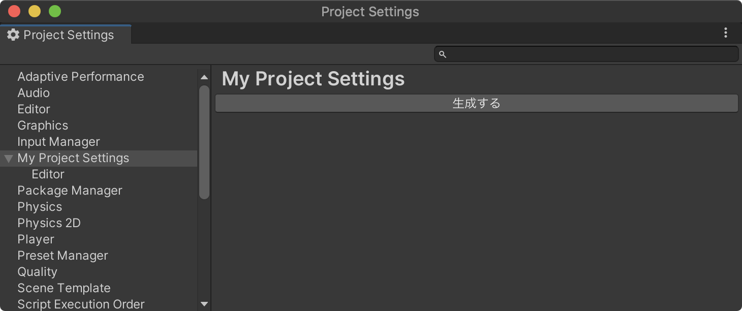Open Script Execution Order settings

[81, 304]
